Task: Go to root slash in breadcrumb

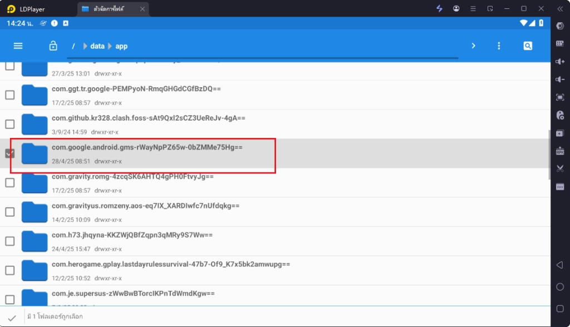Action: [x=73, y=46]
